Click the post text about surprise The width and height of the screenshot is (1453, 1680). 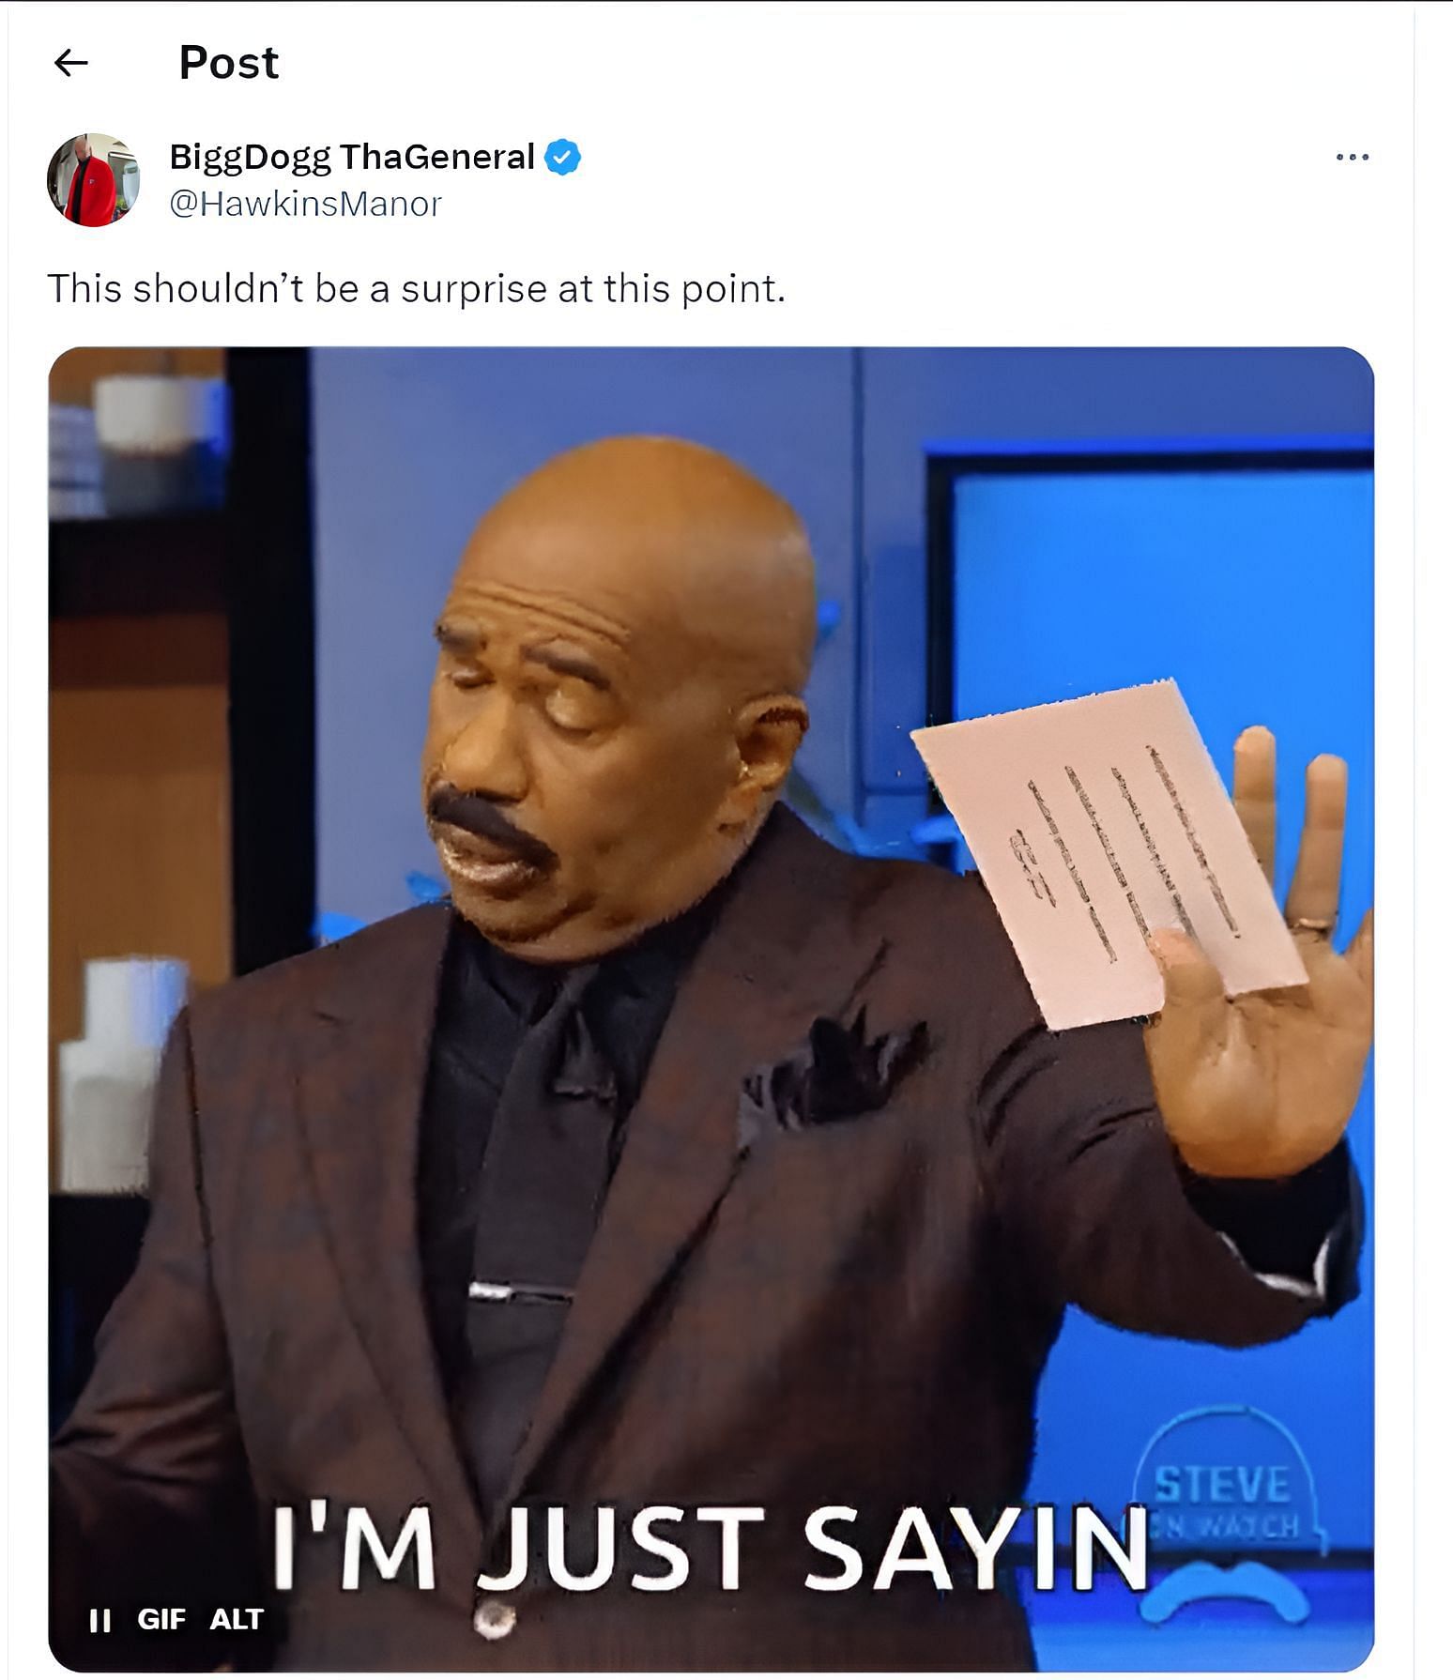point(416,289)
